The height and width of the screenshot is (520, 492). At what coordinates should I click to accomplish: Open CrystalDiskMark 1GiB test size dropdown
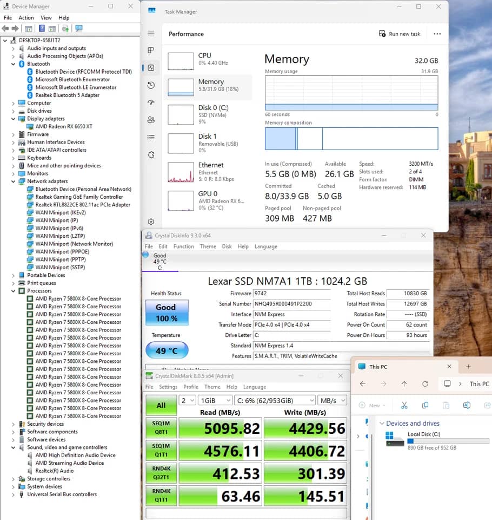pos(215,400)
